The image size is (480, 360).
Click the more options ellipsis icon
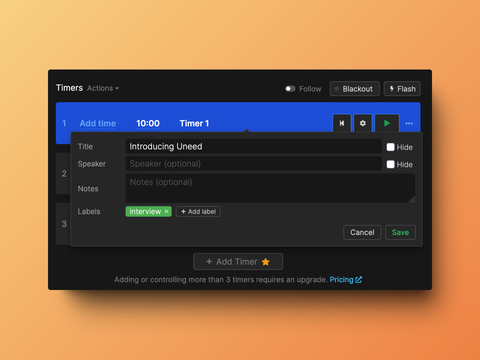click(x=409, y=123)
